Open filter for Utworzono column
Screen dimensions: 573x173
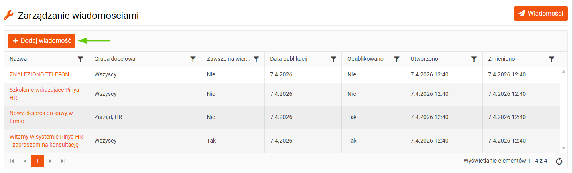pos(474,59)
